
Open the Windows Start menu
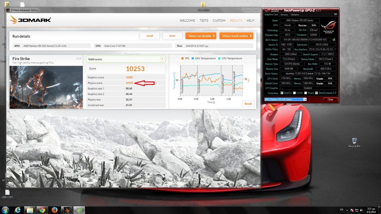[x=5, y=210]
